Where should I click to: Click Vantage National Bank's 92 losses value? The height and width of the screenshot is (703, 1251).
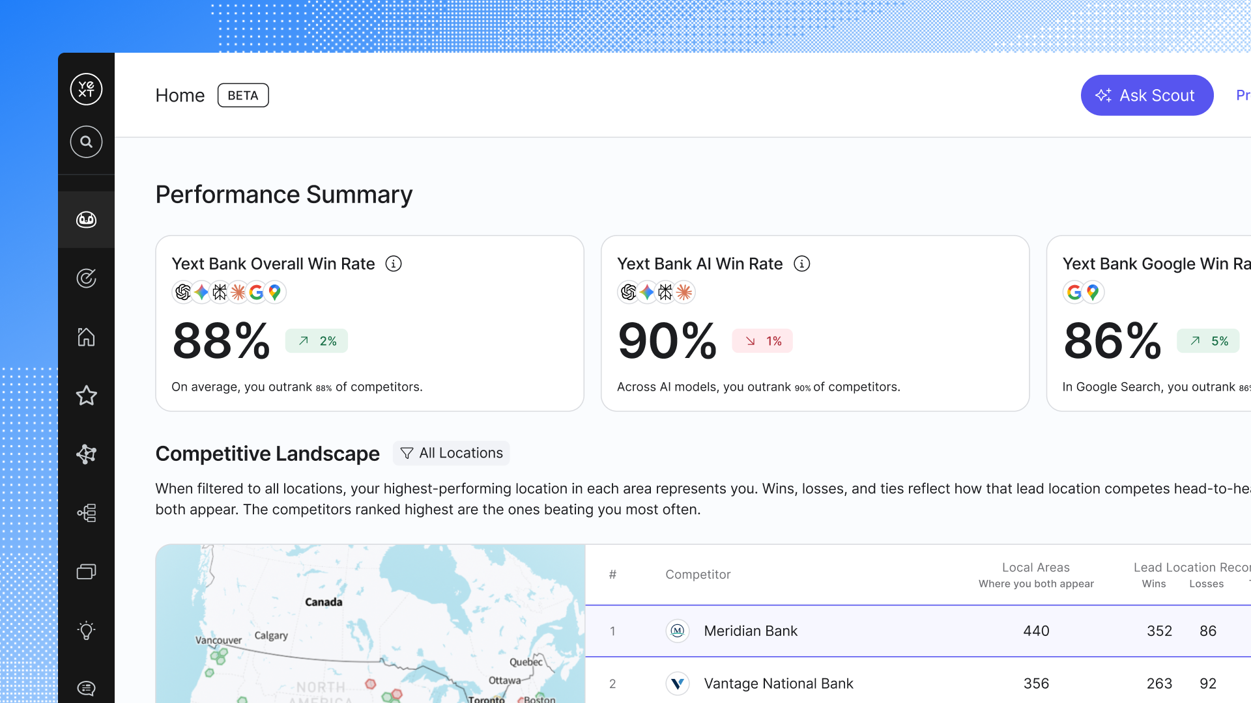[x=1208, y=683]
